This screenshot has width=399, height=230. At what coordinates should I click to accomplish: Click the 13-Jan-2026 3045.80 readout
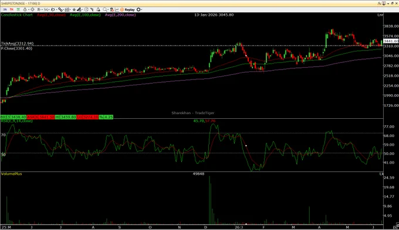pyautogui.click(x=214, y=15)
